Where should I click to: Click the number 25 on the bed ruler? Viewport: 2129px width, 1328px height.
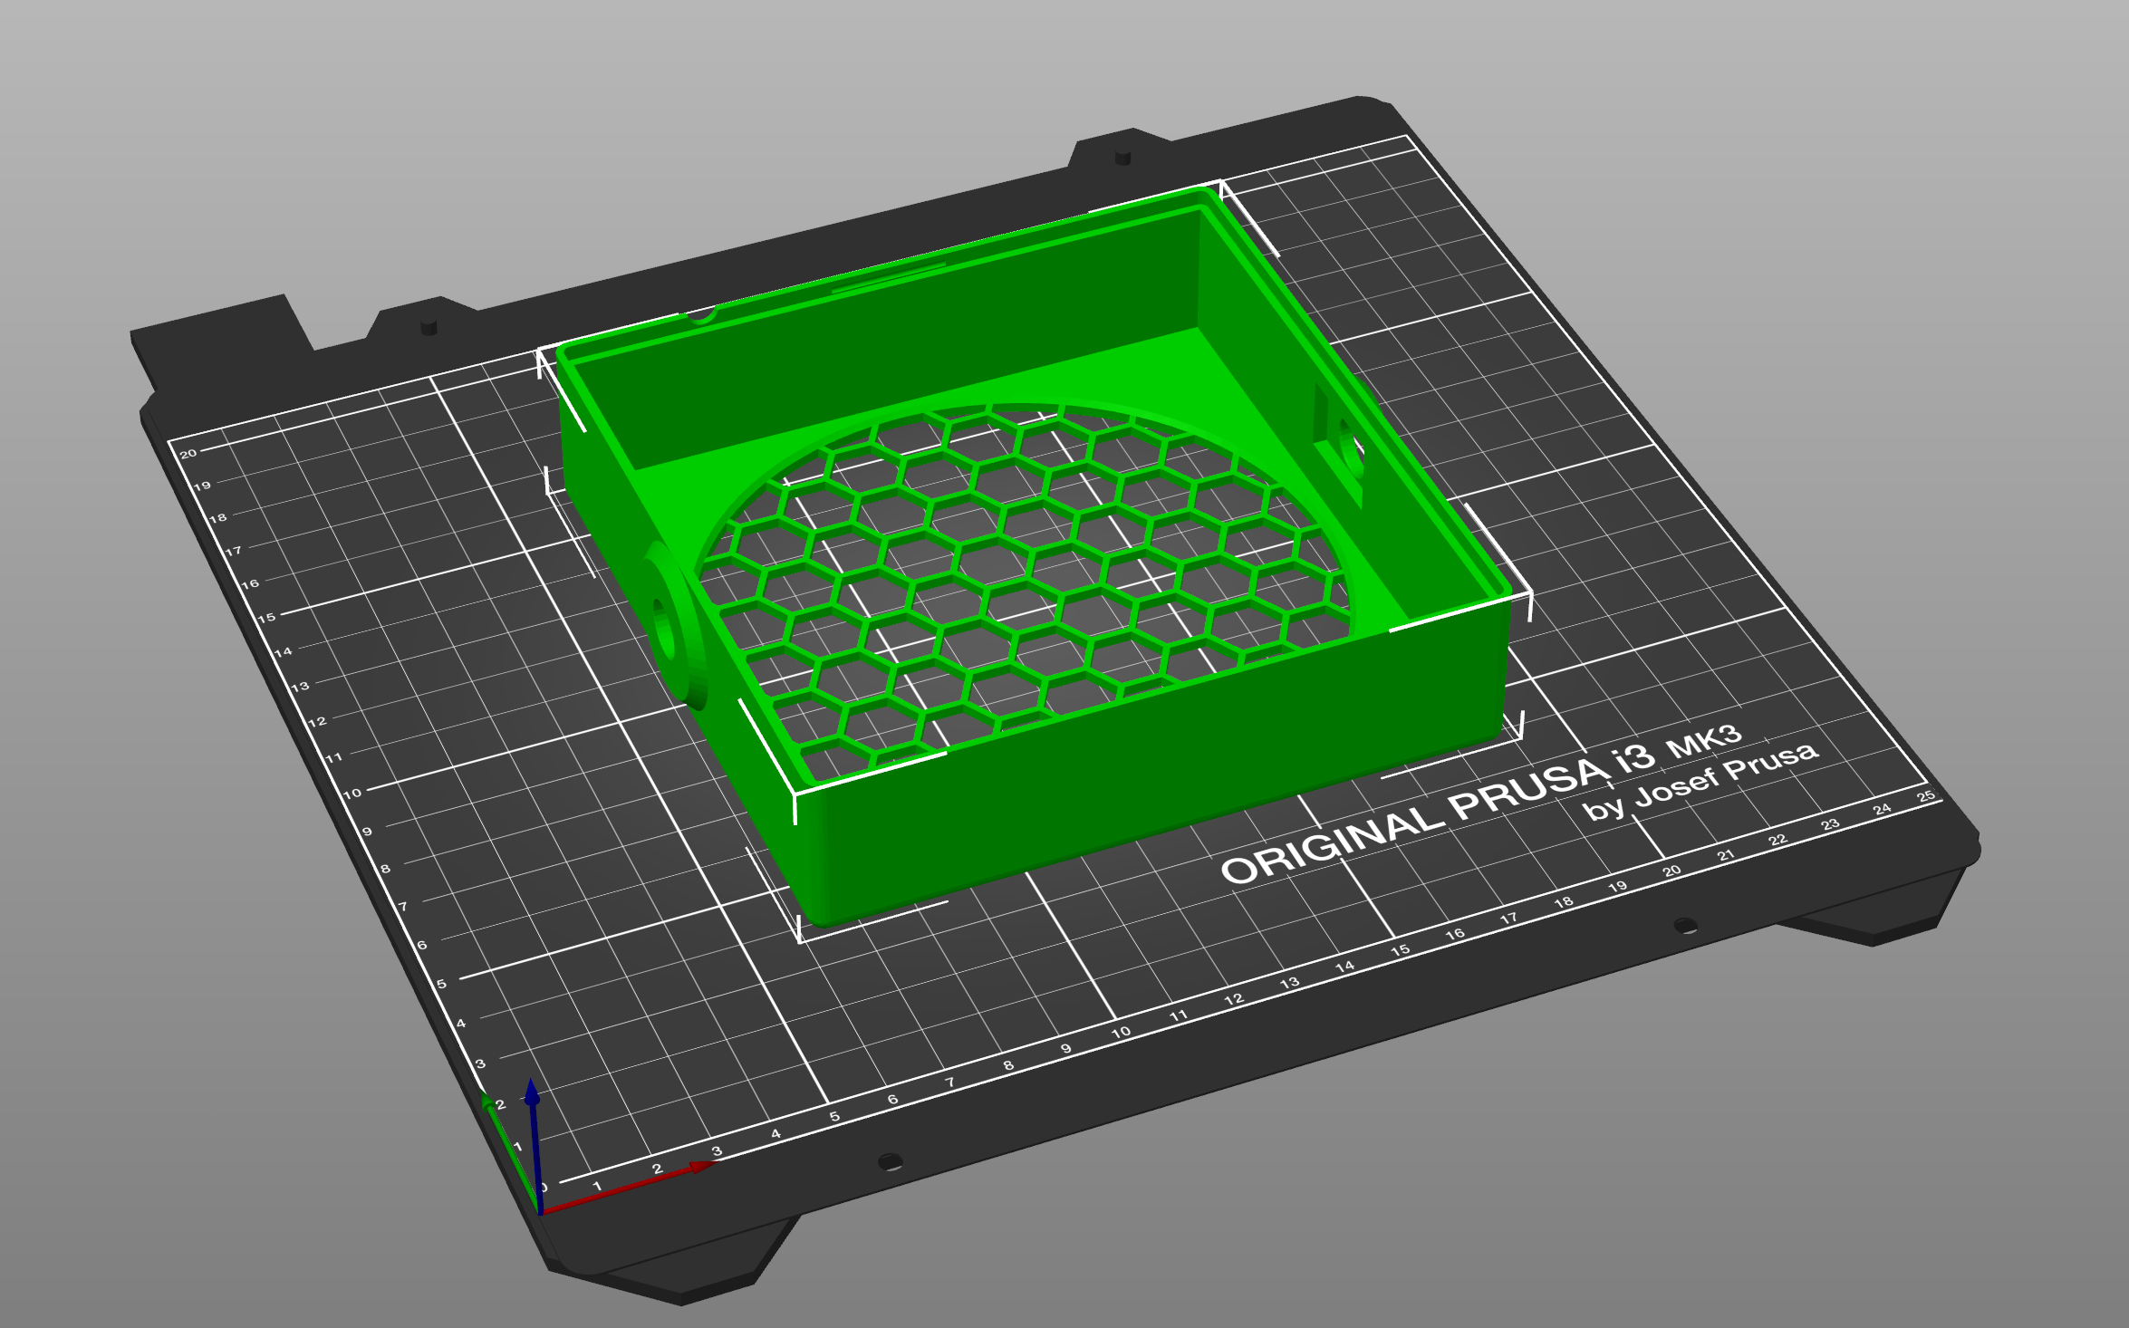(1926, 795)
